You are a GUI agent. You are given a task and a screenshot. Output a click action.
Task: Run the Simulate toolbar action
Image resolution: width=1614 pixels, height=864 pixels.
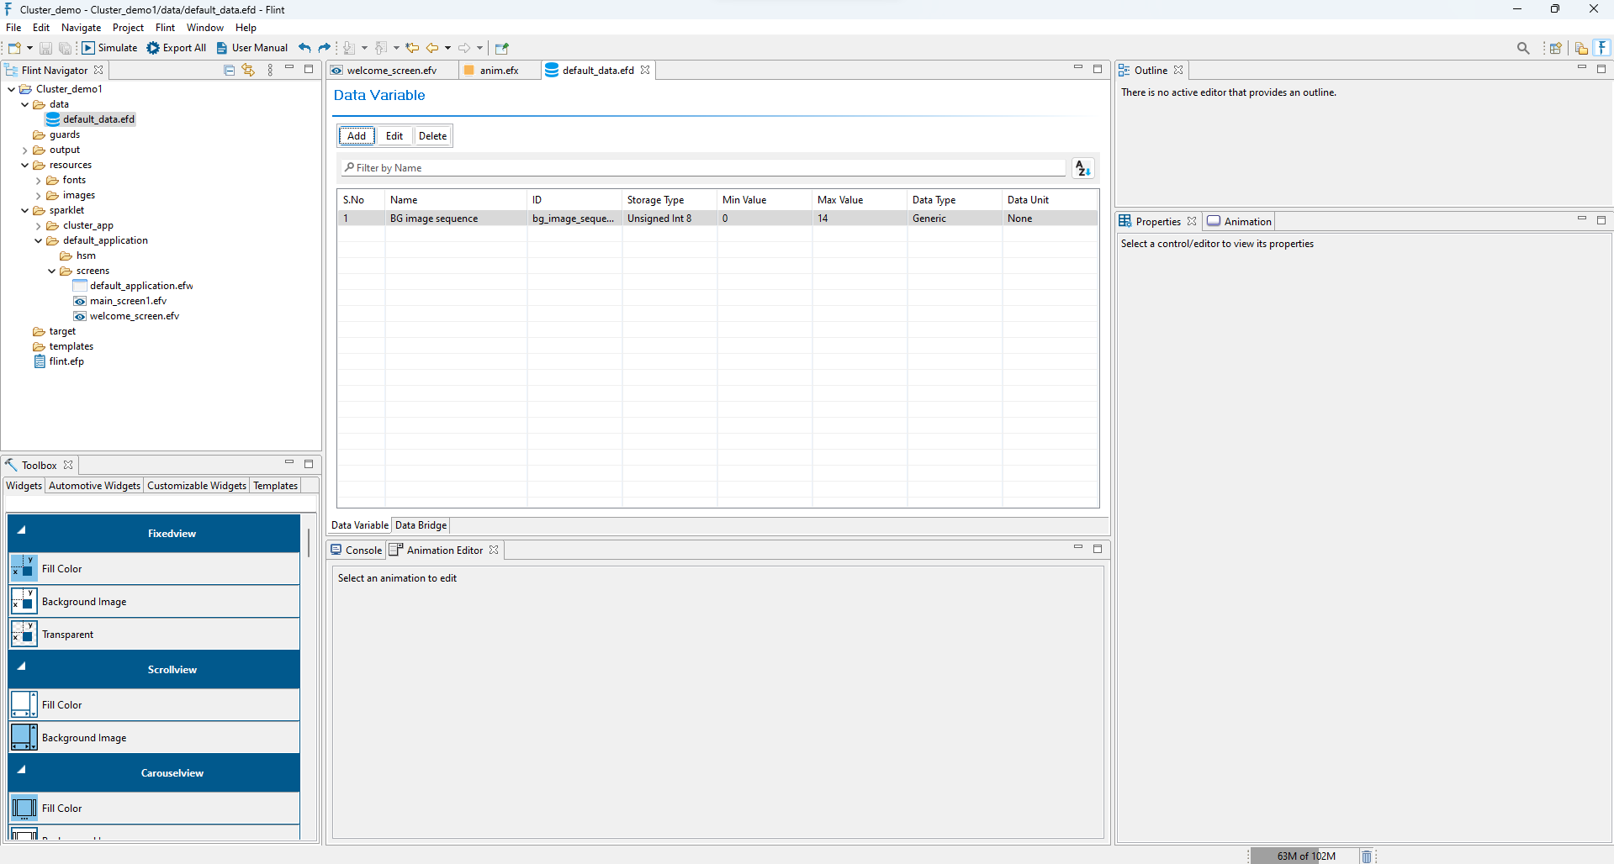pyautogui.click(x=109, y=48)
